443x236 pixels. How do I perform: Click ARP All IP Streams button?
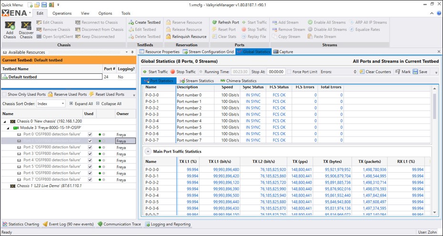coord(368,22)
